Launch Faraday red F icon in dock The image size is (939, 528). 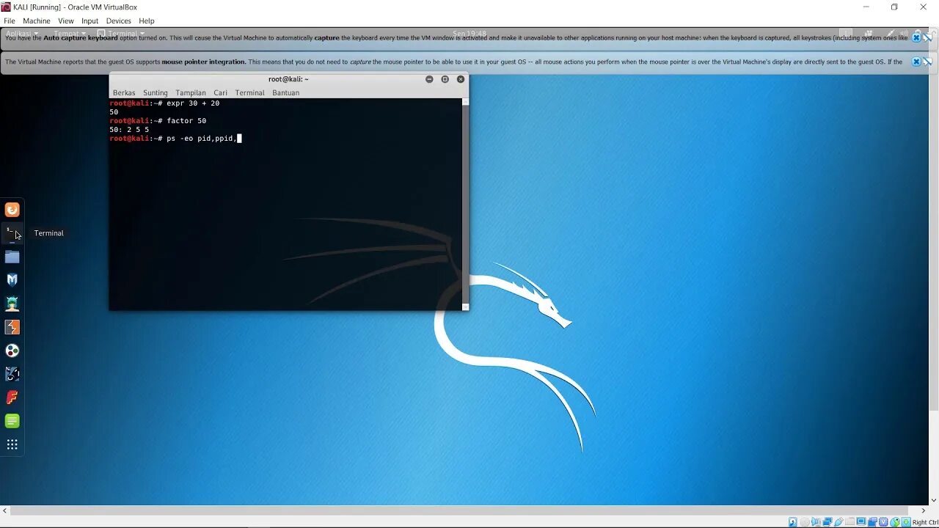(12, 397)
